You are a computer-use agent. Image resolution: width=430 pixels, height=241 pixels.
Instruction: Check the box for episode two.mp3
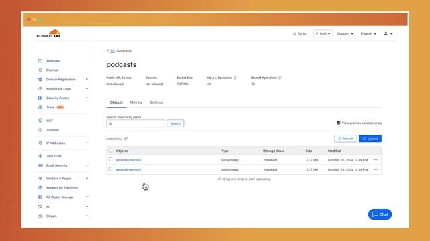110,169
